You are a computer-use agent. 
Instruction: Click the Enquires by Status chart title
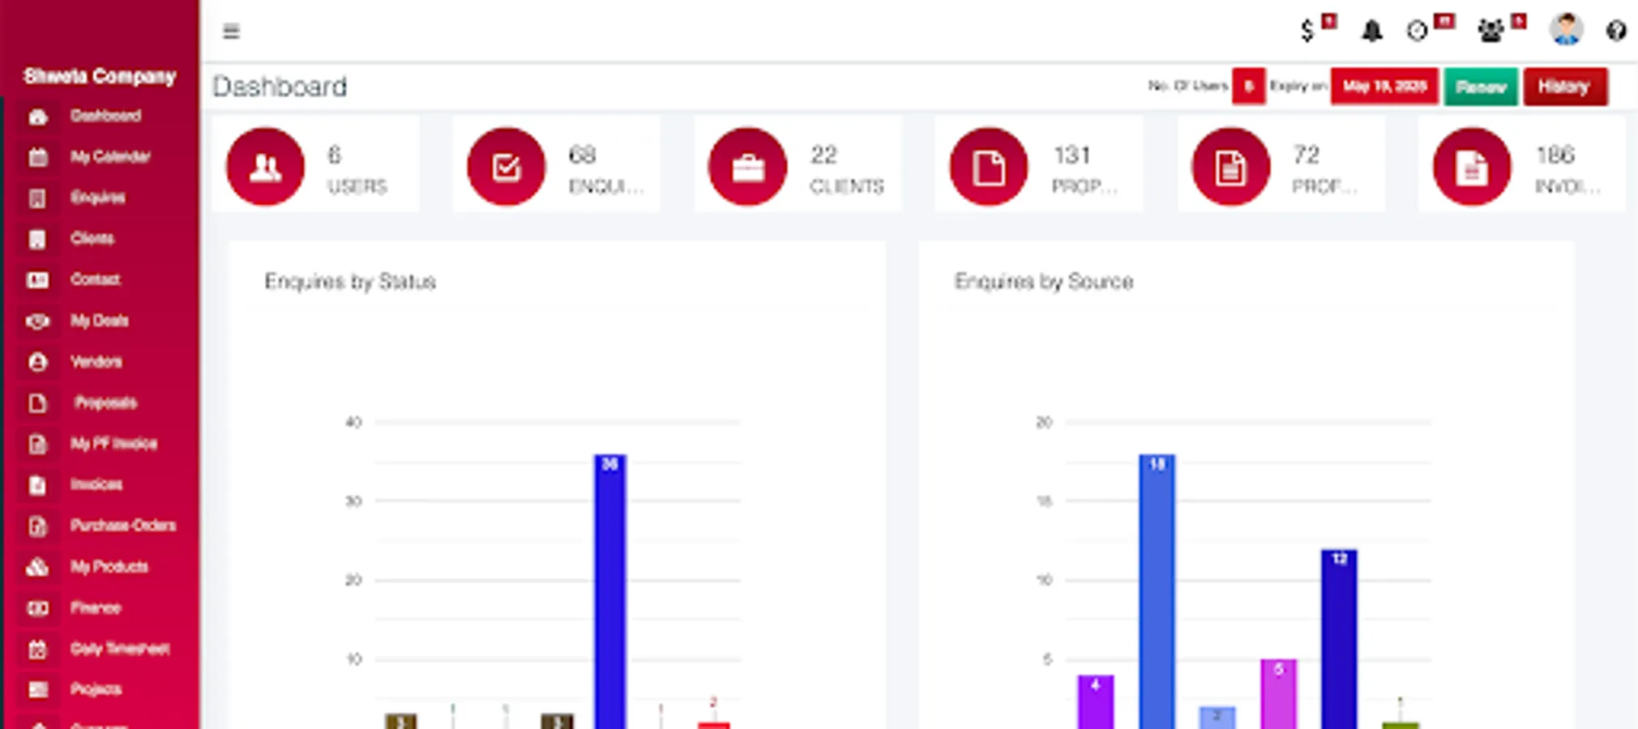coord(350,282)
